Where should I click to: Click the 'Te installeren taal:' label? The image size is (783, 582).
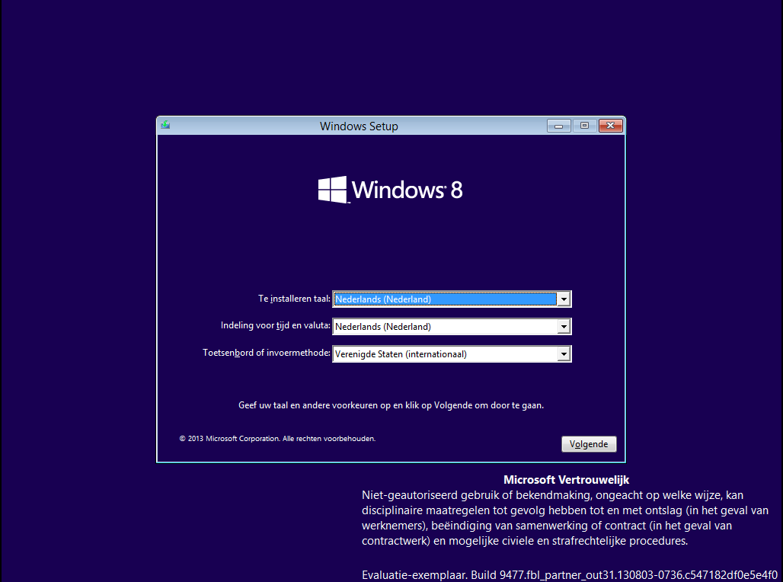pyautogui.click(x=294, y=299)
